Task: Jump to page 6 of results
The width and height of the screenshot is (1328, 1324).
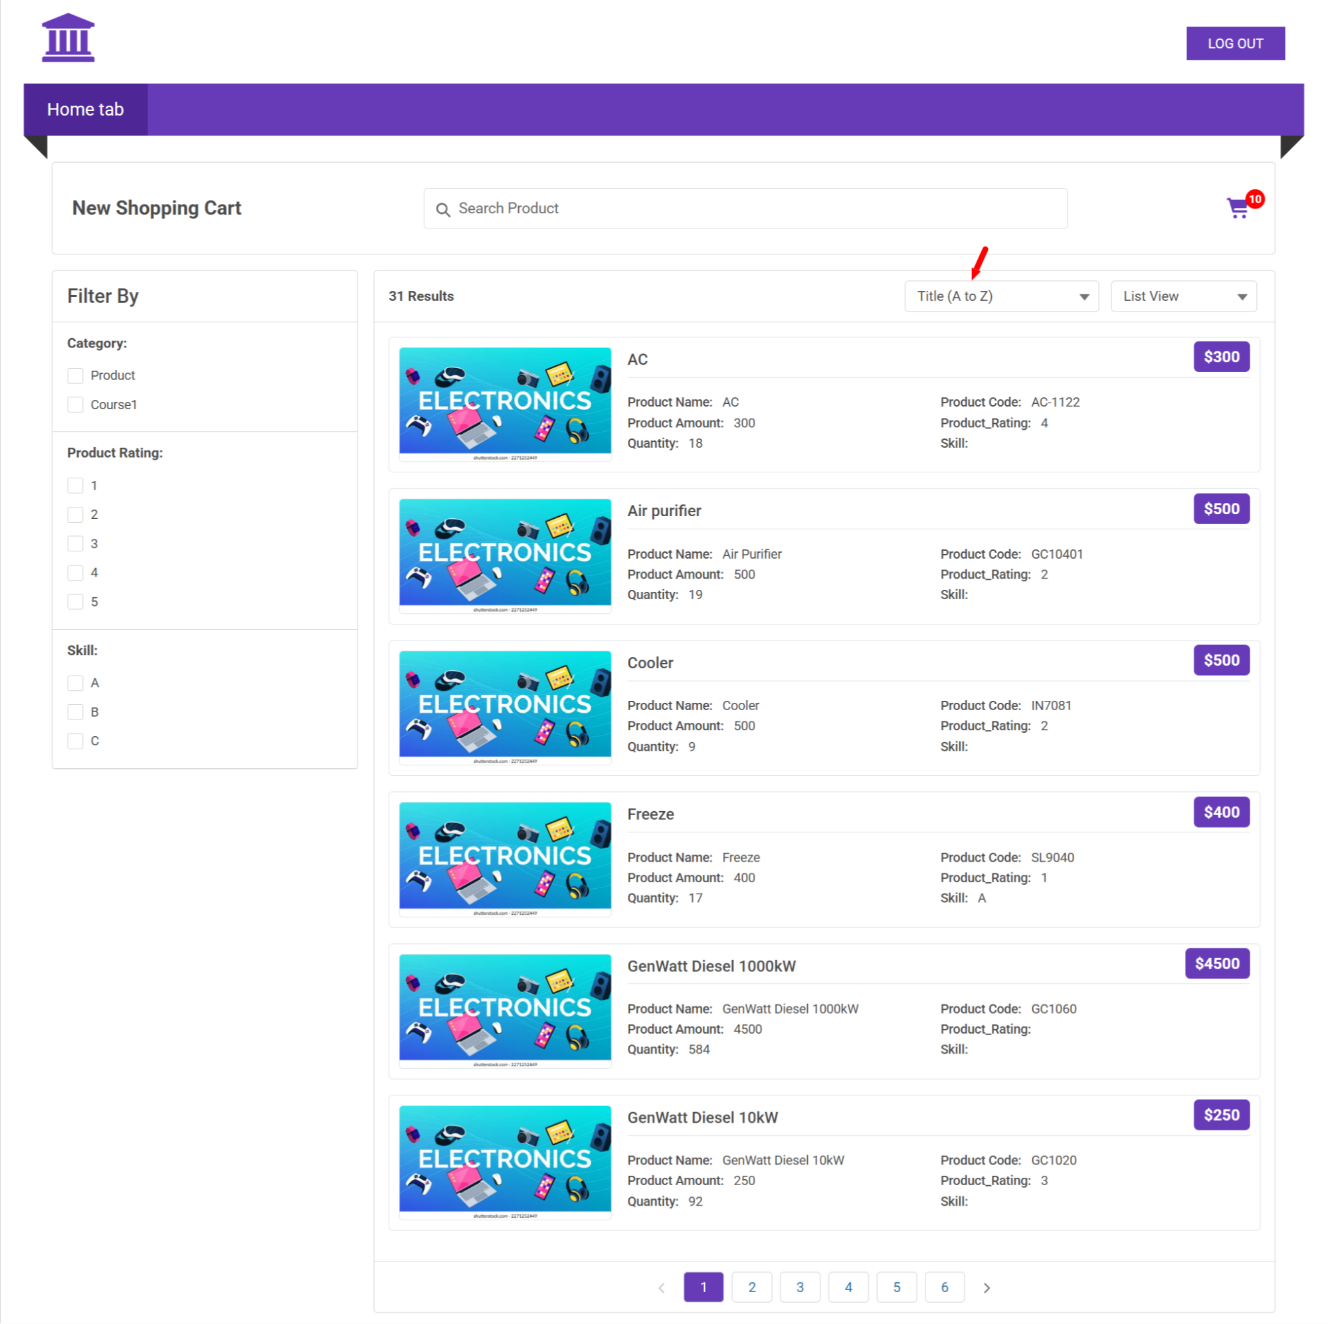Action: [x=945, y=1287]
